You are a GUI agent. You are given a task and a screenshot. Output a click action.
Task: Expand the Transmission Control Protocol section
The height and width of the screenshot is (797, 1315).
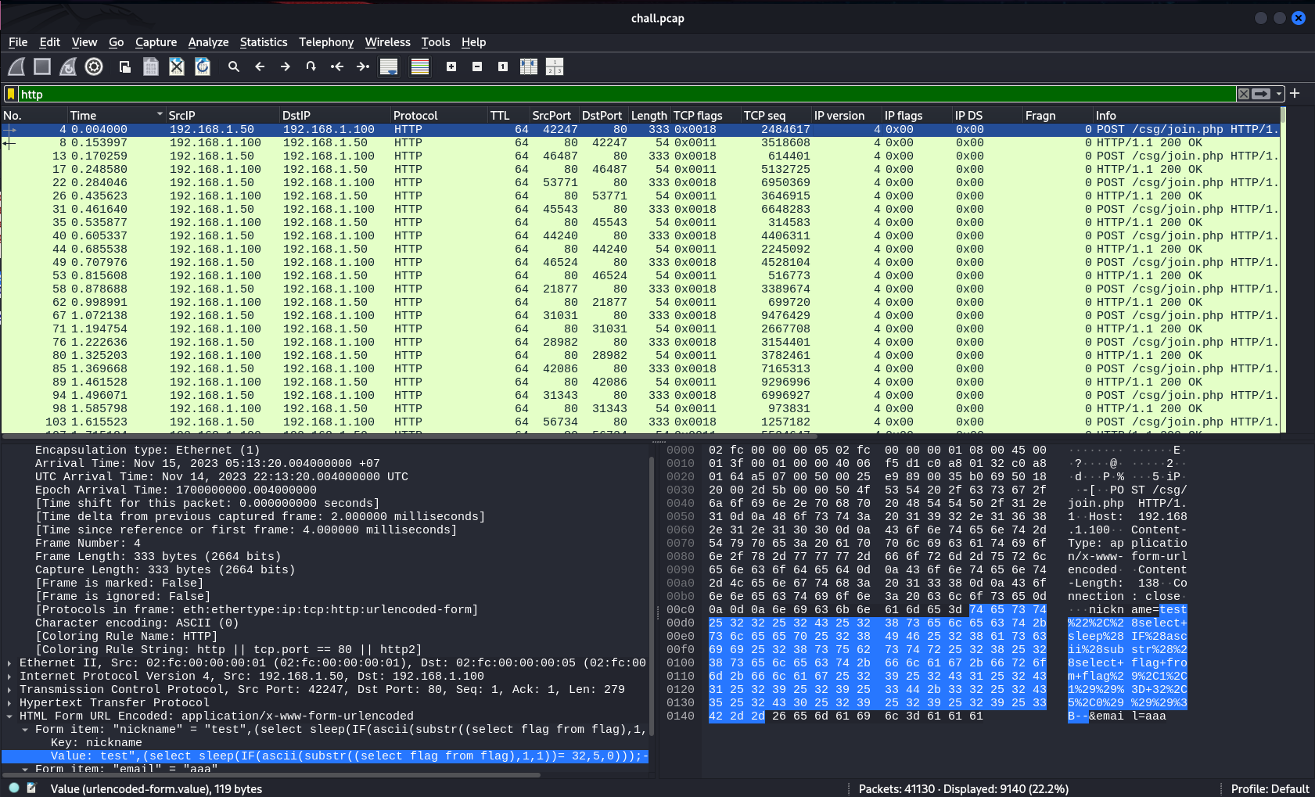click(9, 689)
